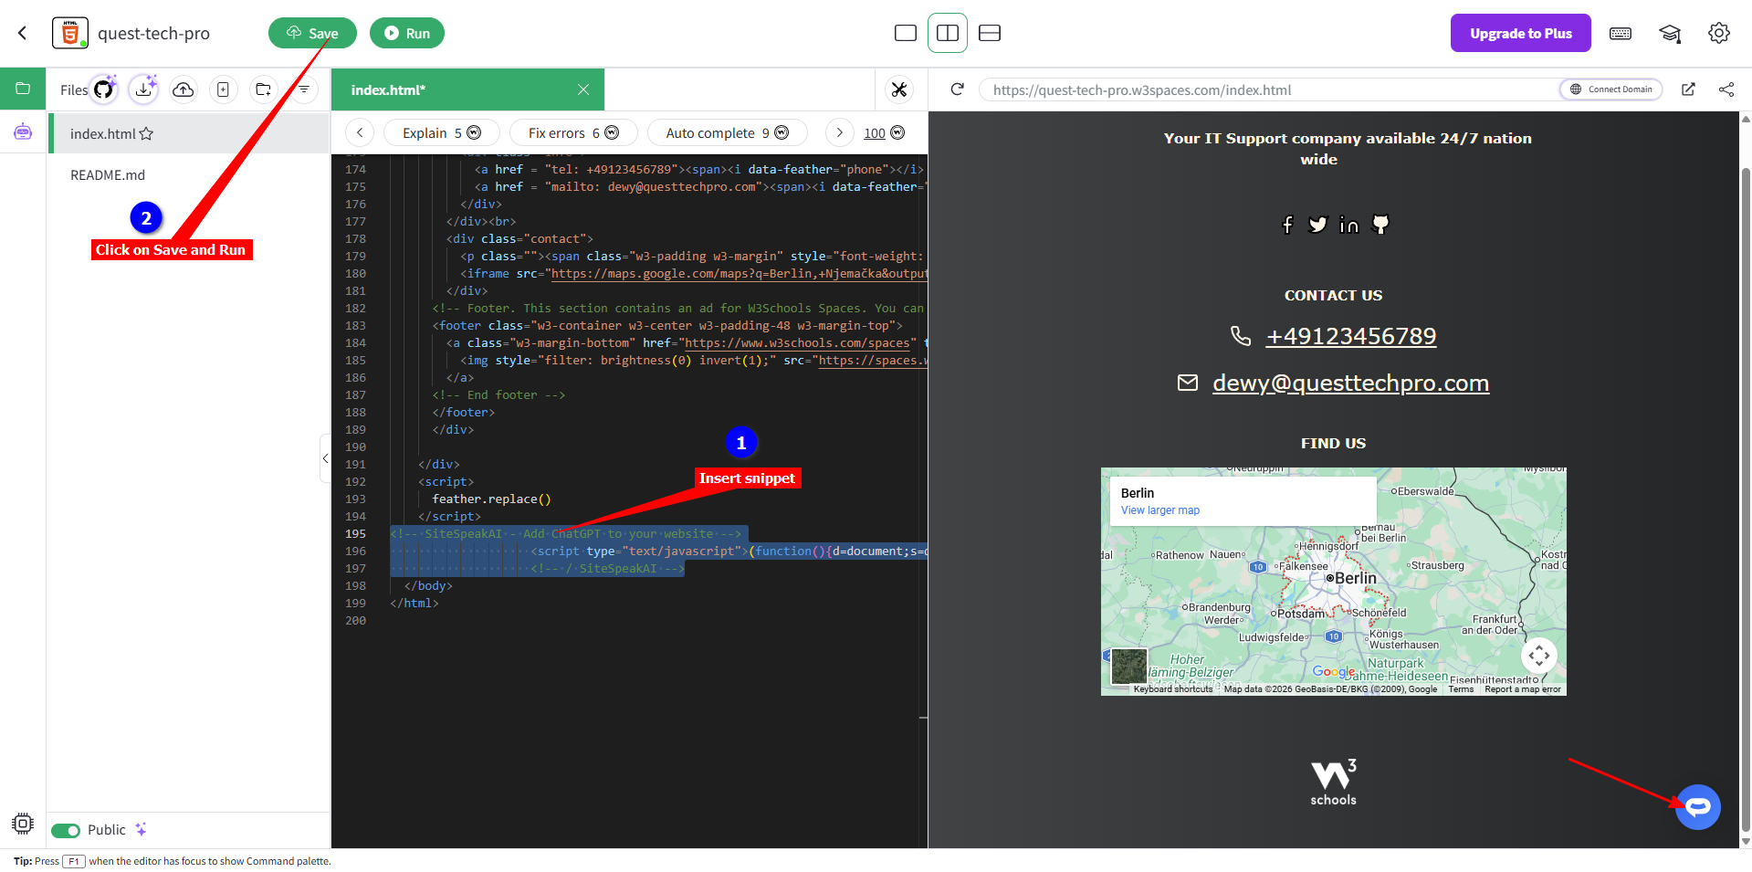
Task: Click the map camera controls button
Action: pyautogui.click(x=1539, y=656)
